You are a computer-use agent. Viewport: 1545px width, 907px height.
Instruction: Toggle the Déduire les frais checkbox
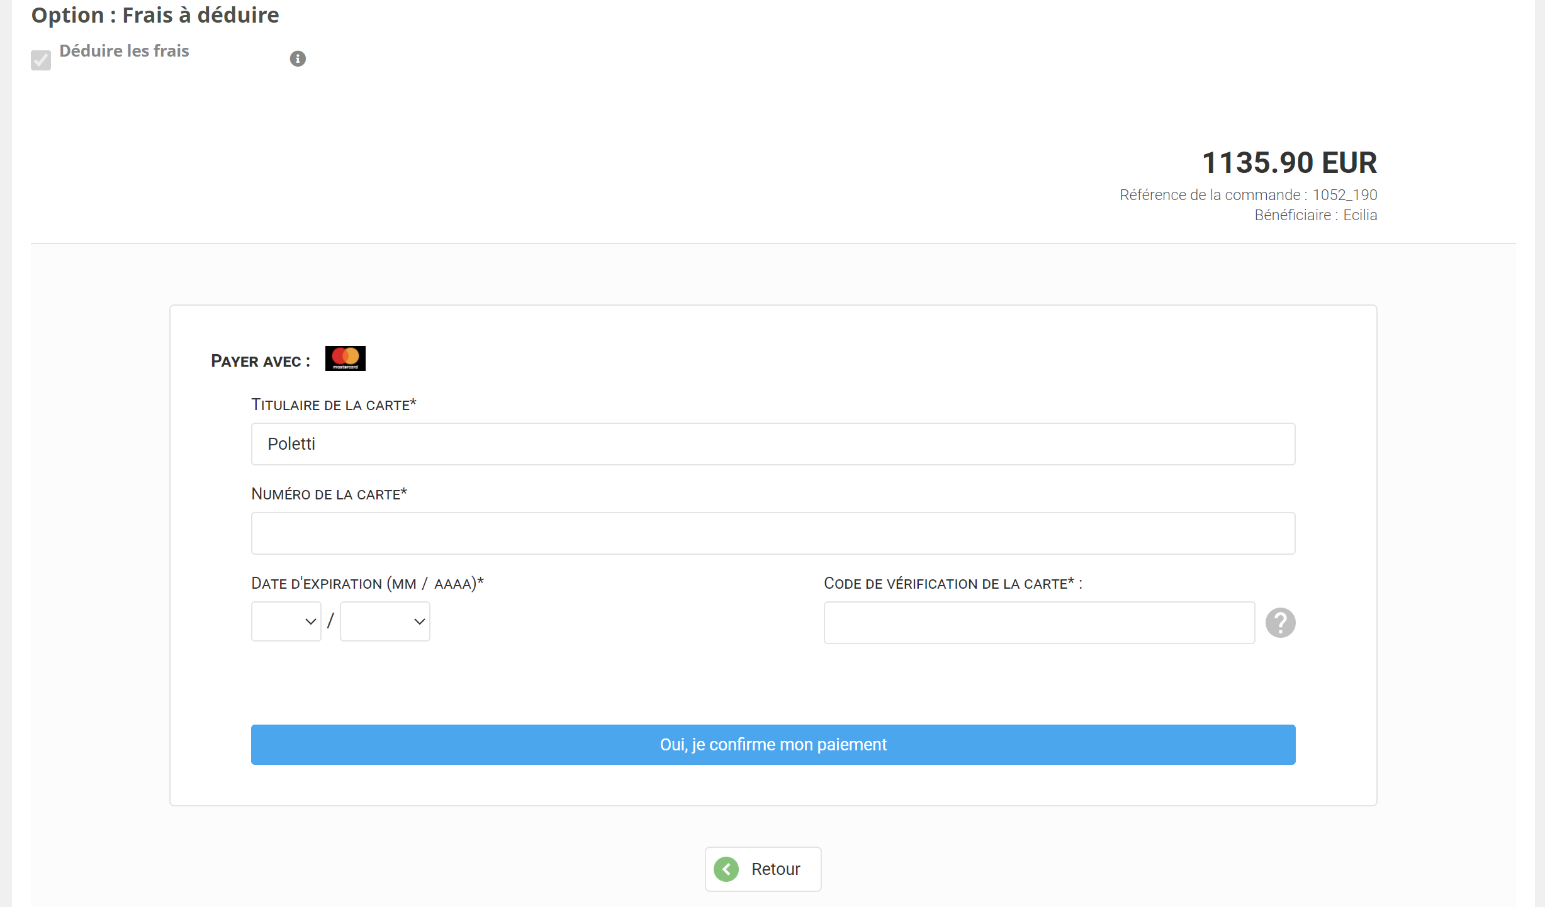[41, 60]
